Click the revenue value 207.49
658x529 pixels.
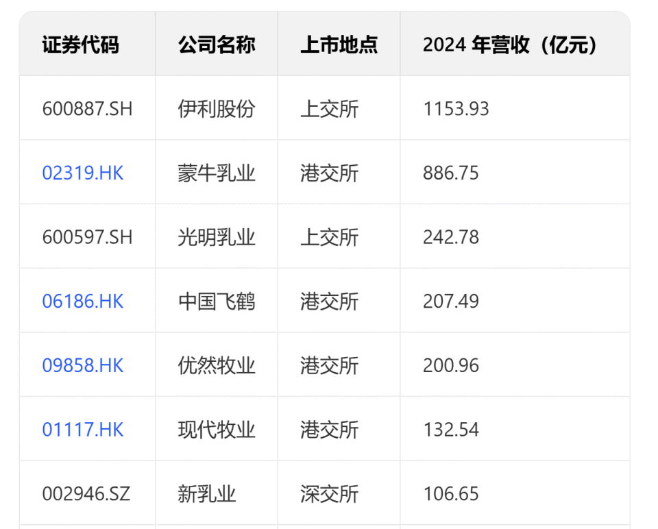451,302
